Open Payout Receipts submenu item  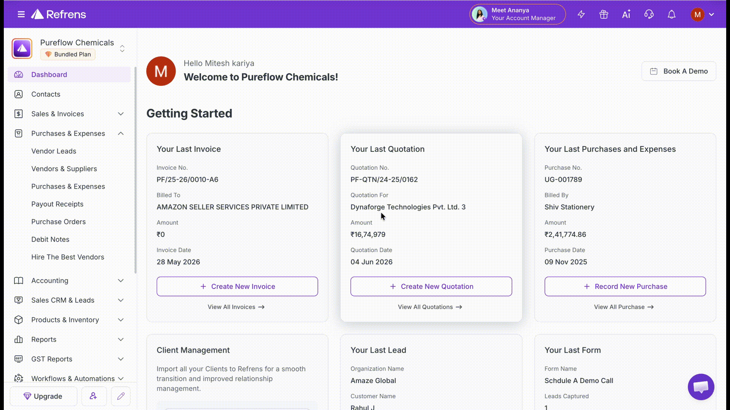click(x=57, y=204)
